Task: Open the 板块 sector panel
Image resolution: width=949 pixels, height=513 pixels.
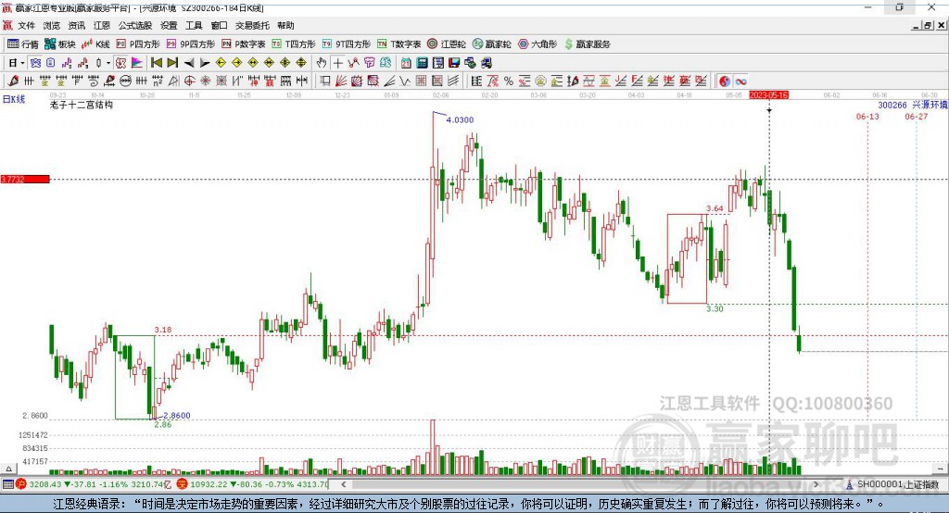Action: 59,44
